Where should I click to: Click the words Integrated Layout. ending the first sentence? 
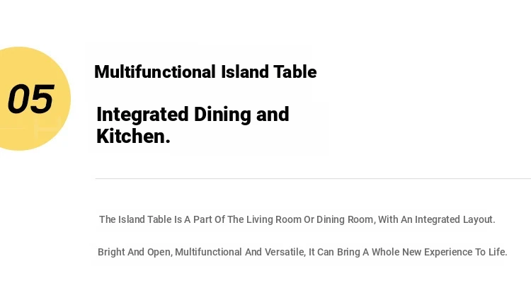(x=455, y=219)
